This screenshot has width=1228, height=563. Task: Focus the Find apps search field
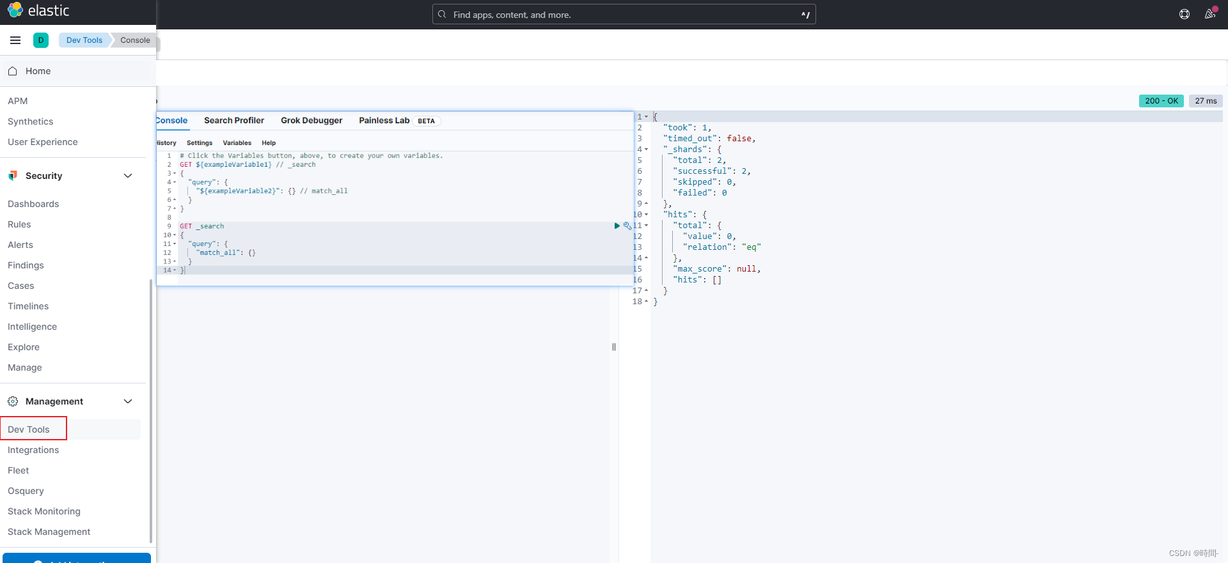624,14
